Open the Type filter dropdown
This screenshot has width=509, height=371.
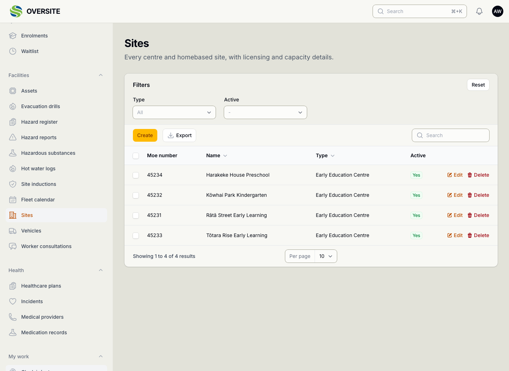click(x=174, y=112)
